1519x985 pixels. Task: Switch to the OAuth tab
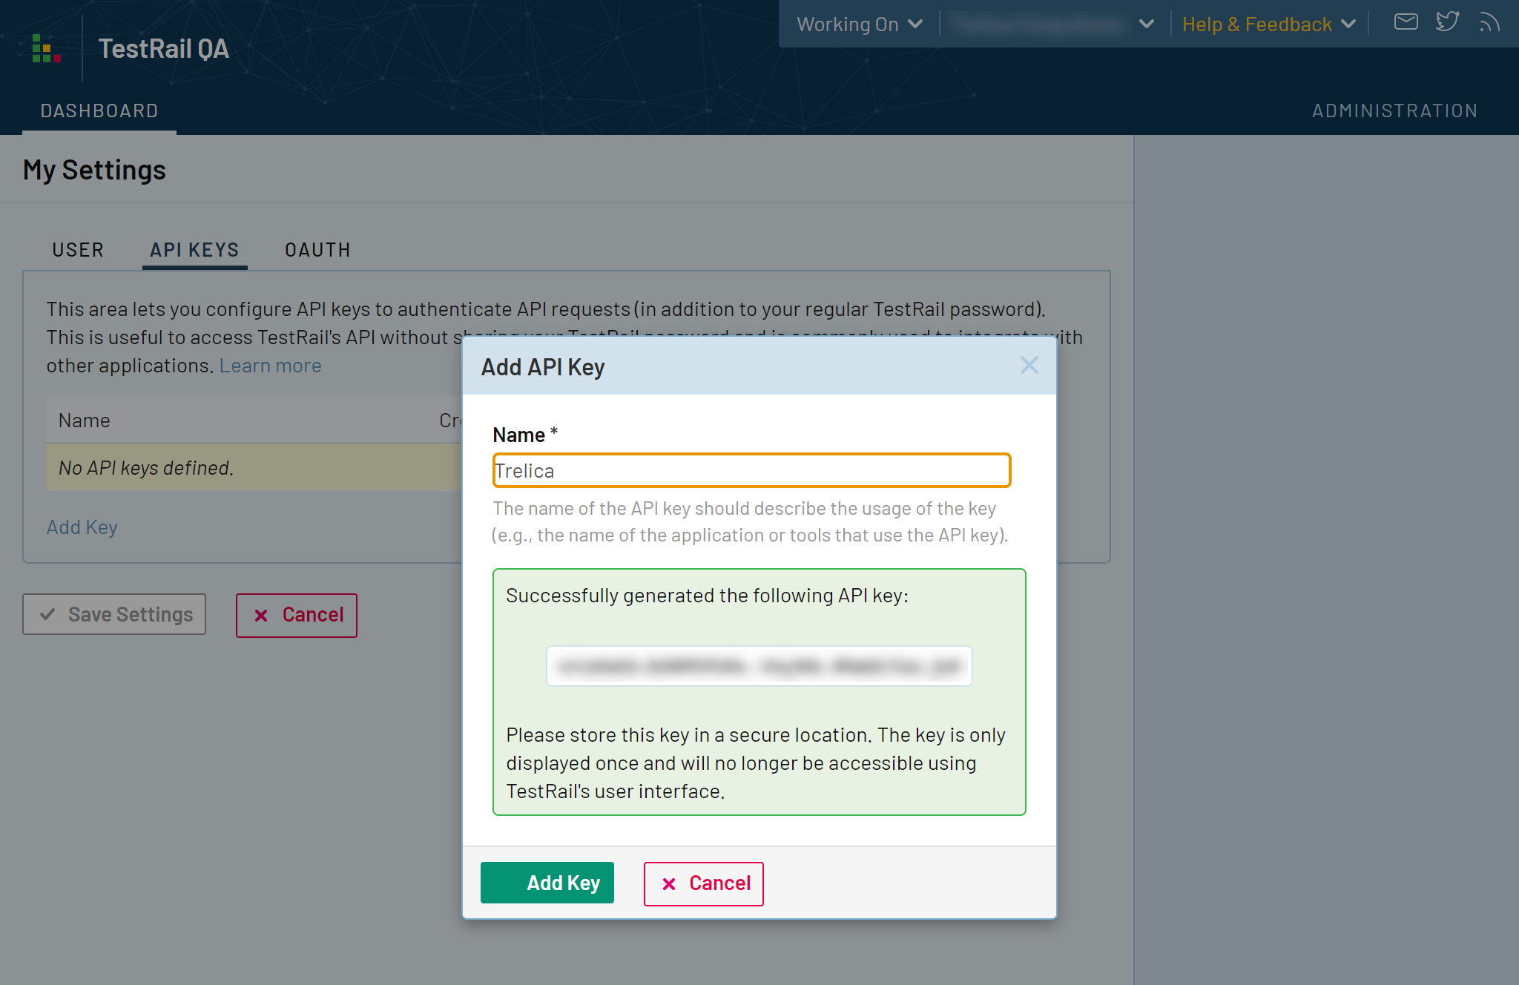click(x=317, y=250)
